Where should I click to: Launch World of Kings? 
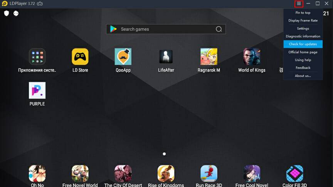coord(252,57)
